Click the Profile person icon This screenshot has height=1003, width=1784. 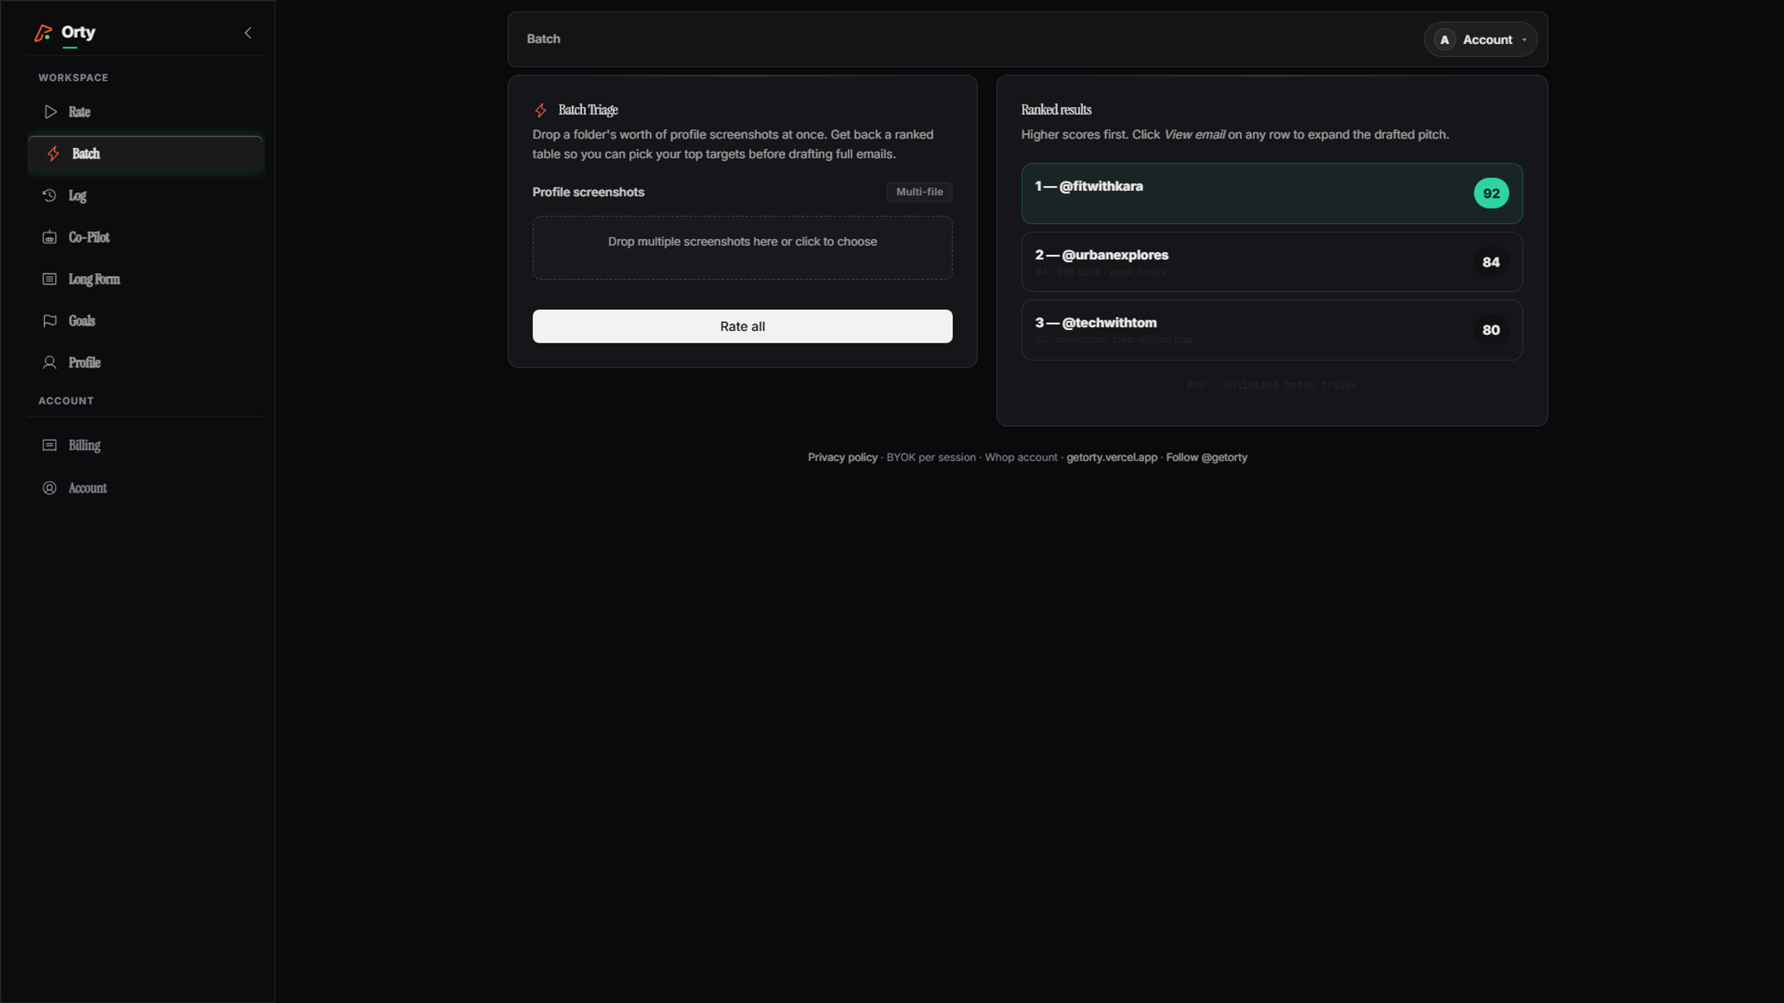pyautogui.click(x=49, y=363)
